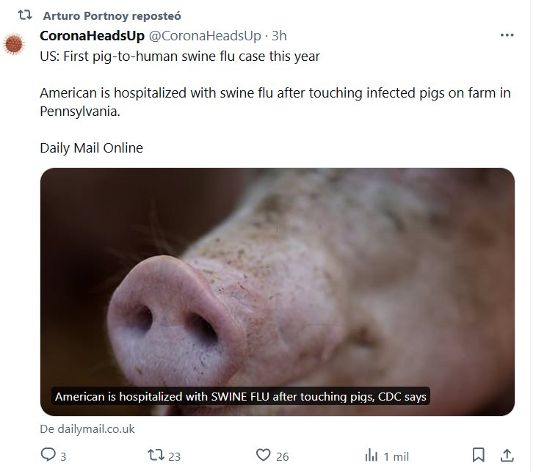The height and width of the screenshot is (471, 536).
Task: Like the tweet with the heart icon
Action: tap(264, 456)
